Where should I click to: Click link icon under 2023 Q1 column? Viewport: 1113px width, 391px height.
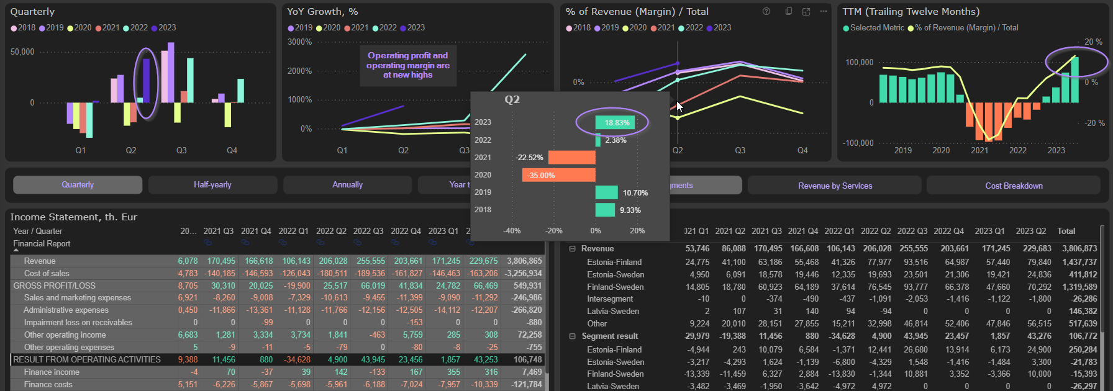point(432,243)
